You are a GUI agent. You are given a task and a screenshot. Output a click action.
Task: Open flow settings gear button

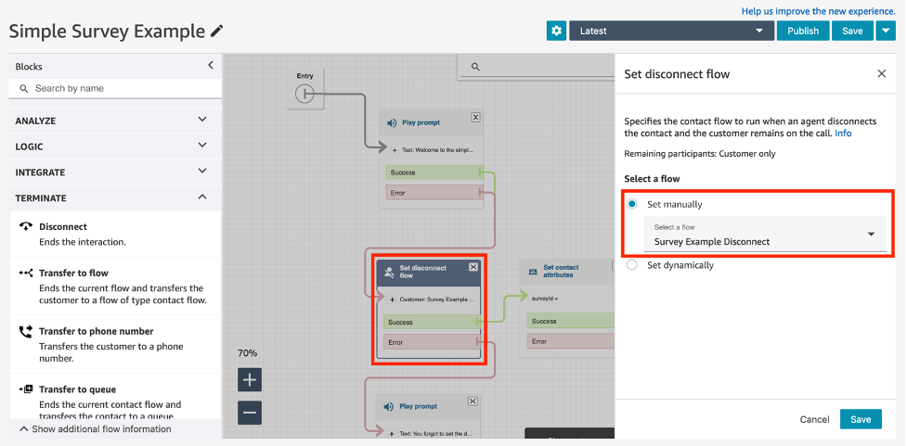[x=556, y=32]
